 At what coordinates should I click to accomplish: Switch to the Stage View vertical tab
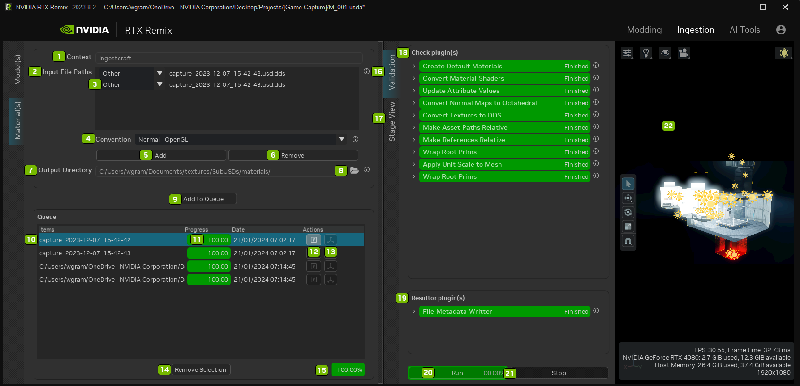tap(392, 121)
